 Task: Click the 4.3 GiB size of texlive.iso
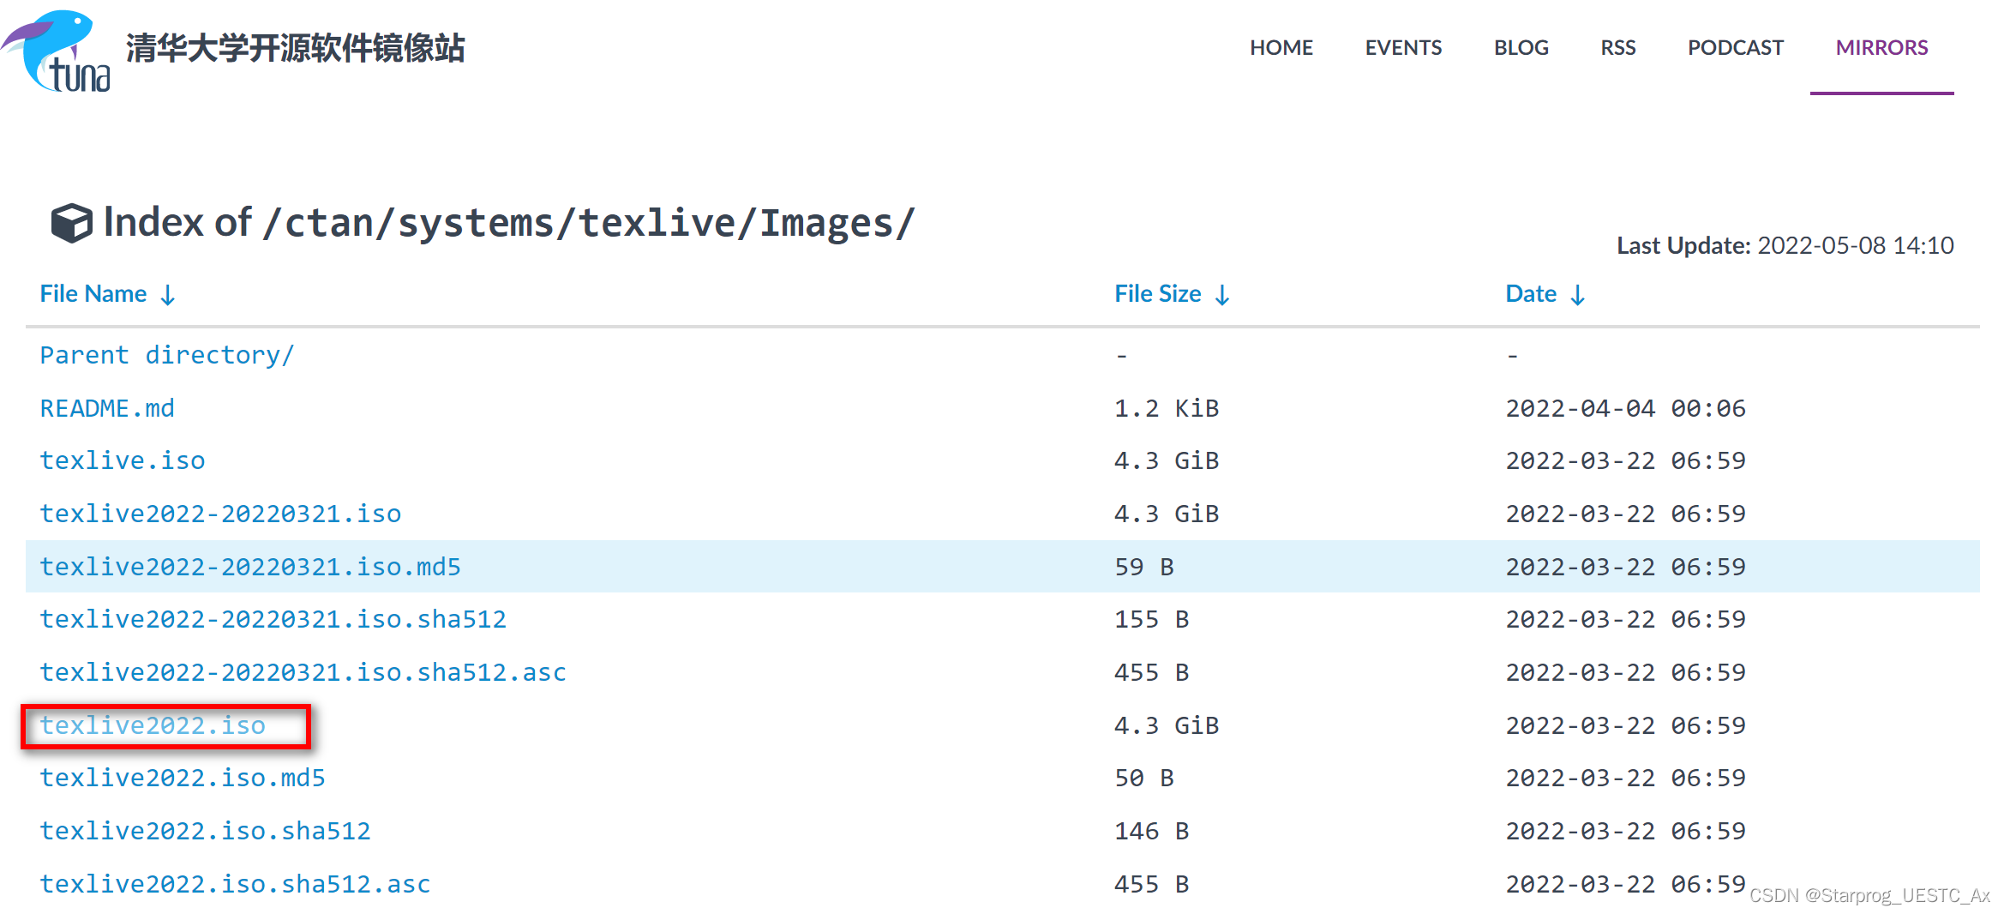click(1167, 460)
